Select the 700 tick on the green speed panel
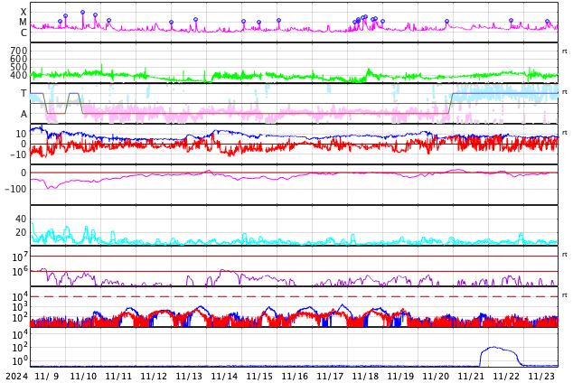The width and height of the screenshot is (573, 383). click(19, 51)
